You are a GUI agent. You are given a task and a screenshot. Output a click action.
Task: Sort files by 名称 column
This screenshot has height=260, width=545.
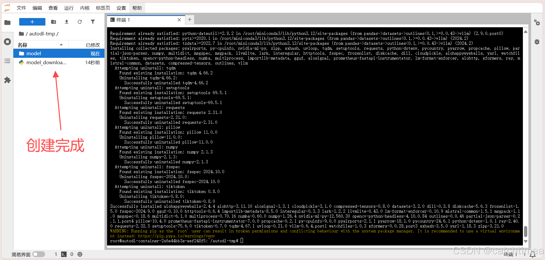(41, 45)
